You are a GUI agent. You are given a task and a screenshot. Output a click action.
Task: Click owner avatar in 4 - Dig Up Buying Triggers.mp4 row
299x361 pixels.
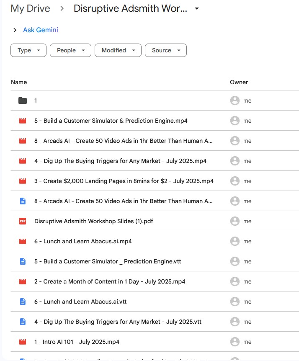235,161
